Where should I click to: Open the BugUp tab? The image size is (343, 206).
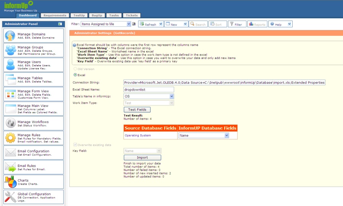click(97, 15)
